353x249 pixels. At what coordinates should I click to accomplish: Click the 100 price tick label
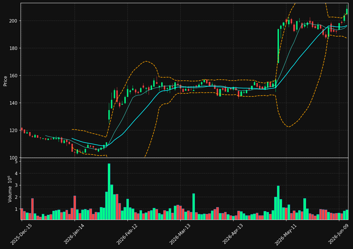pyautogui.click(x=14, y=158)
